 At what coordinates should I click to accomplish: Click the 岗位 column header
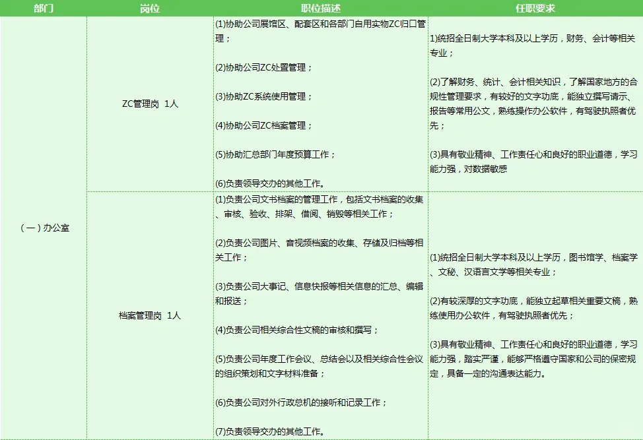tap(149, 9)
